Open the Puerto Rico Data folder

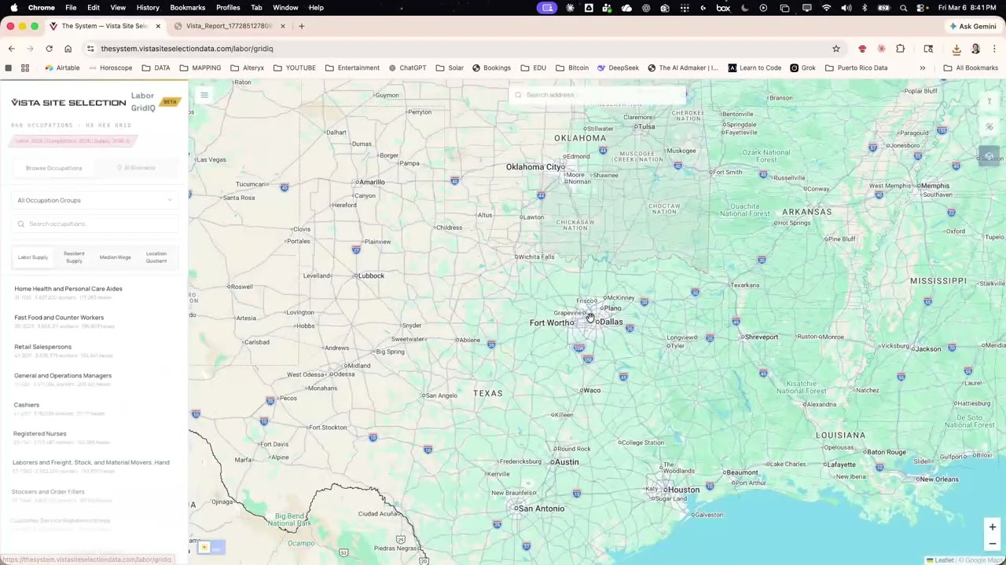(856, 67)
